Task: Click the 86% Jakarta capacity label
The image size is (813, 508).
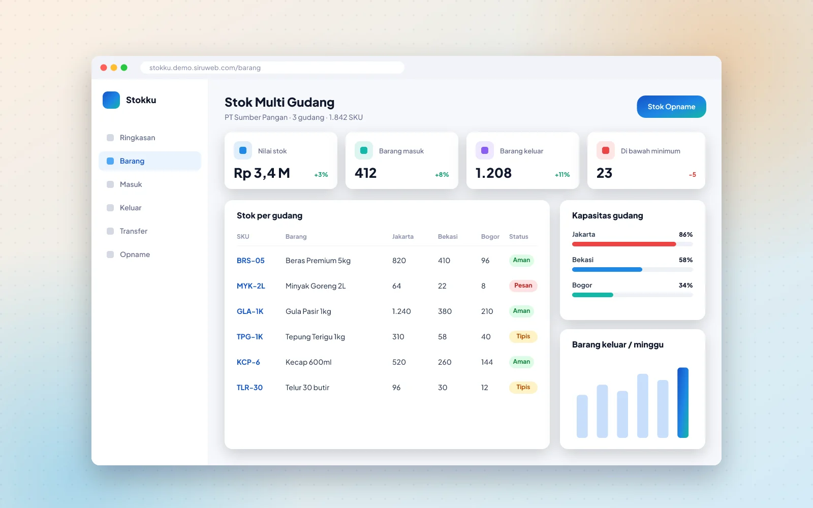Action: click(x=686, y=235)
